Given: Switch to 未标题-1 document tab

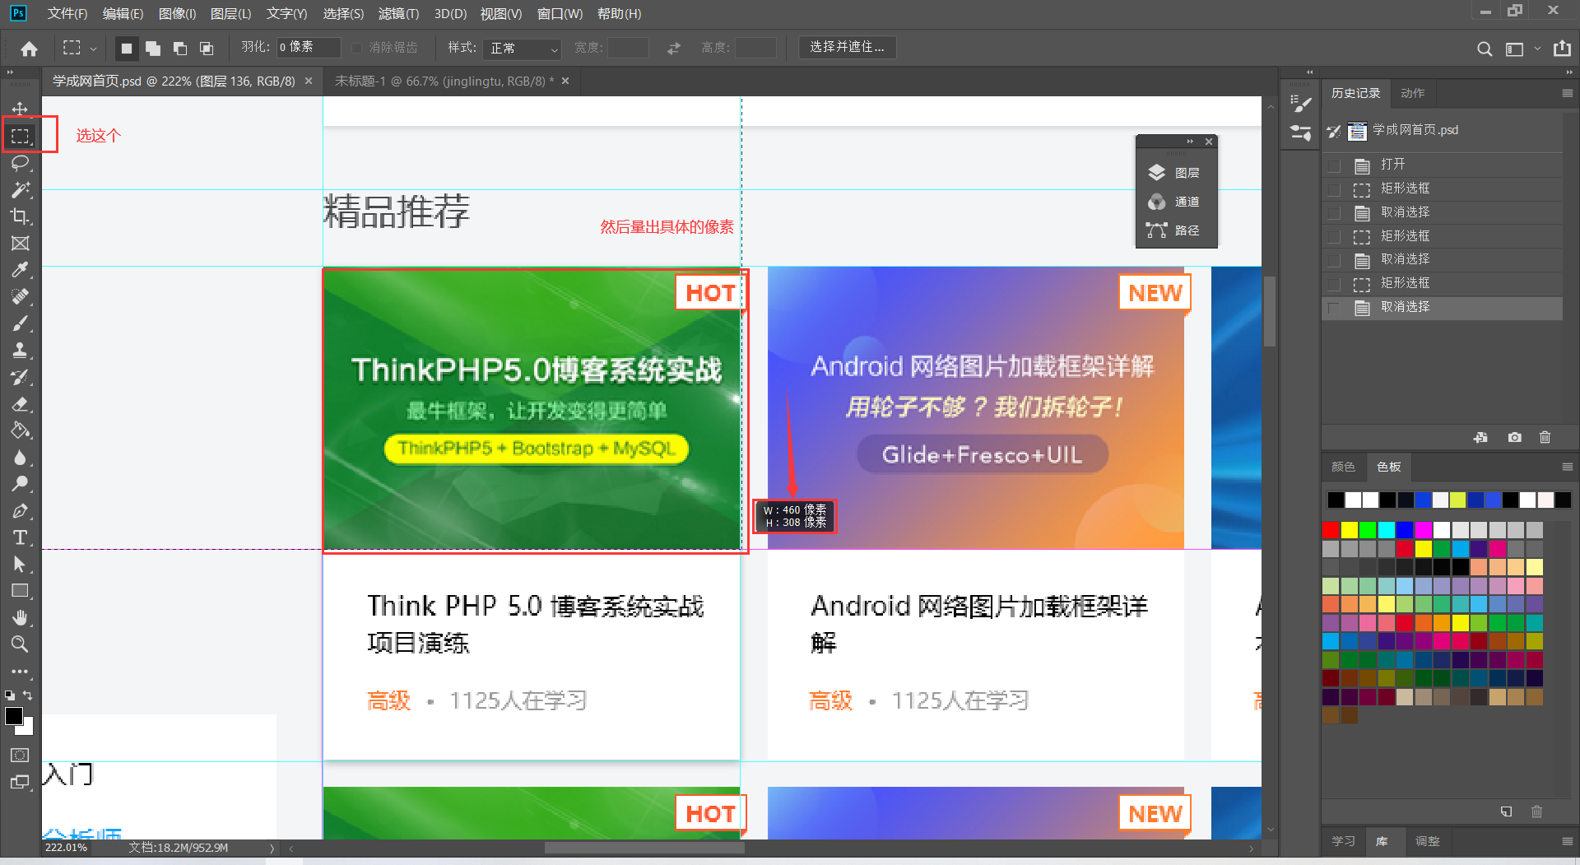Looking at the screenshot, I should pos(444,81).
